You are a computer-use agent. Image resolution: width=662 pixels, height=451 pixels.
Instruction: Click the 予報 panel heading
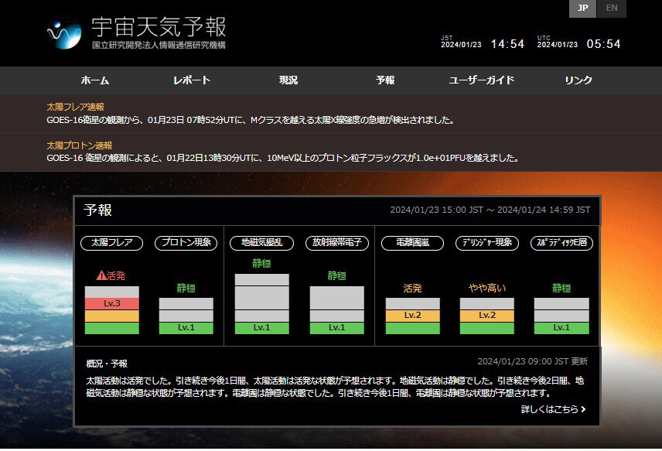(98, 210)
